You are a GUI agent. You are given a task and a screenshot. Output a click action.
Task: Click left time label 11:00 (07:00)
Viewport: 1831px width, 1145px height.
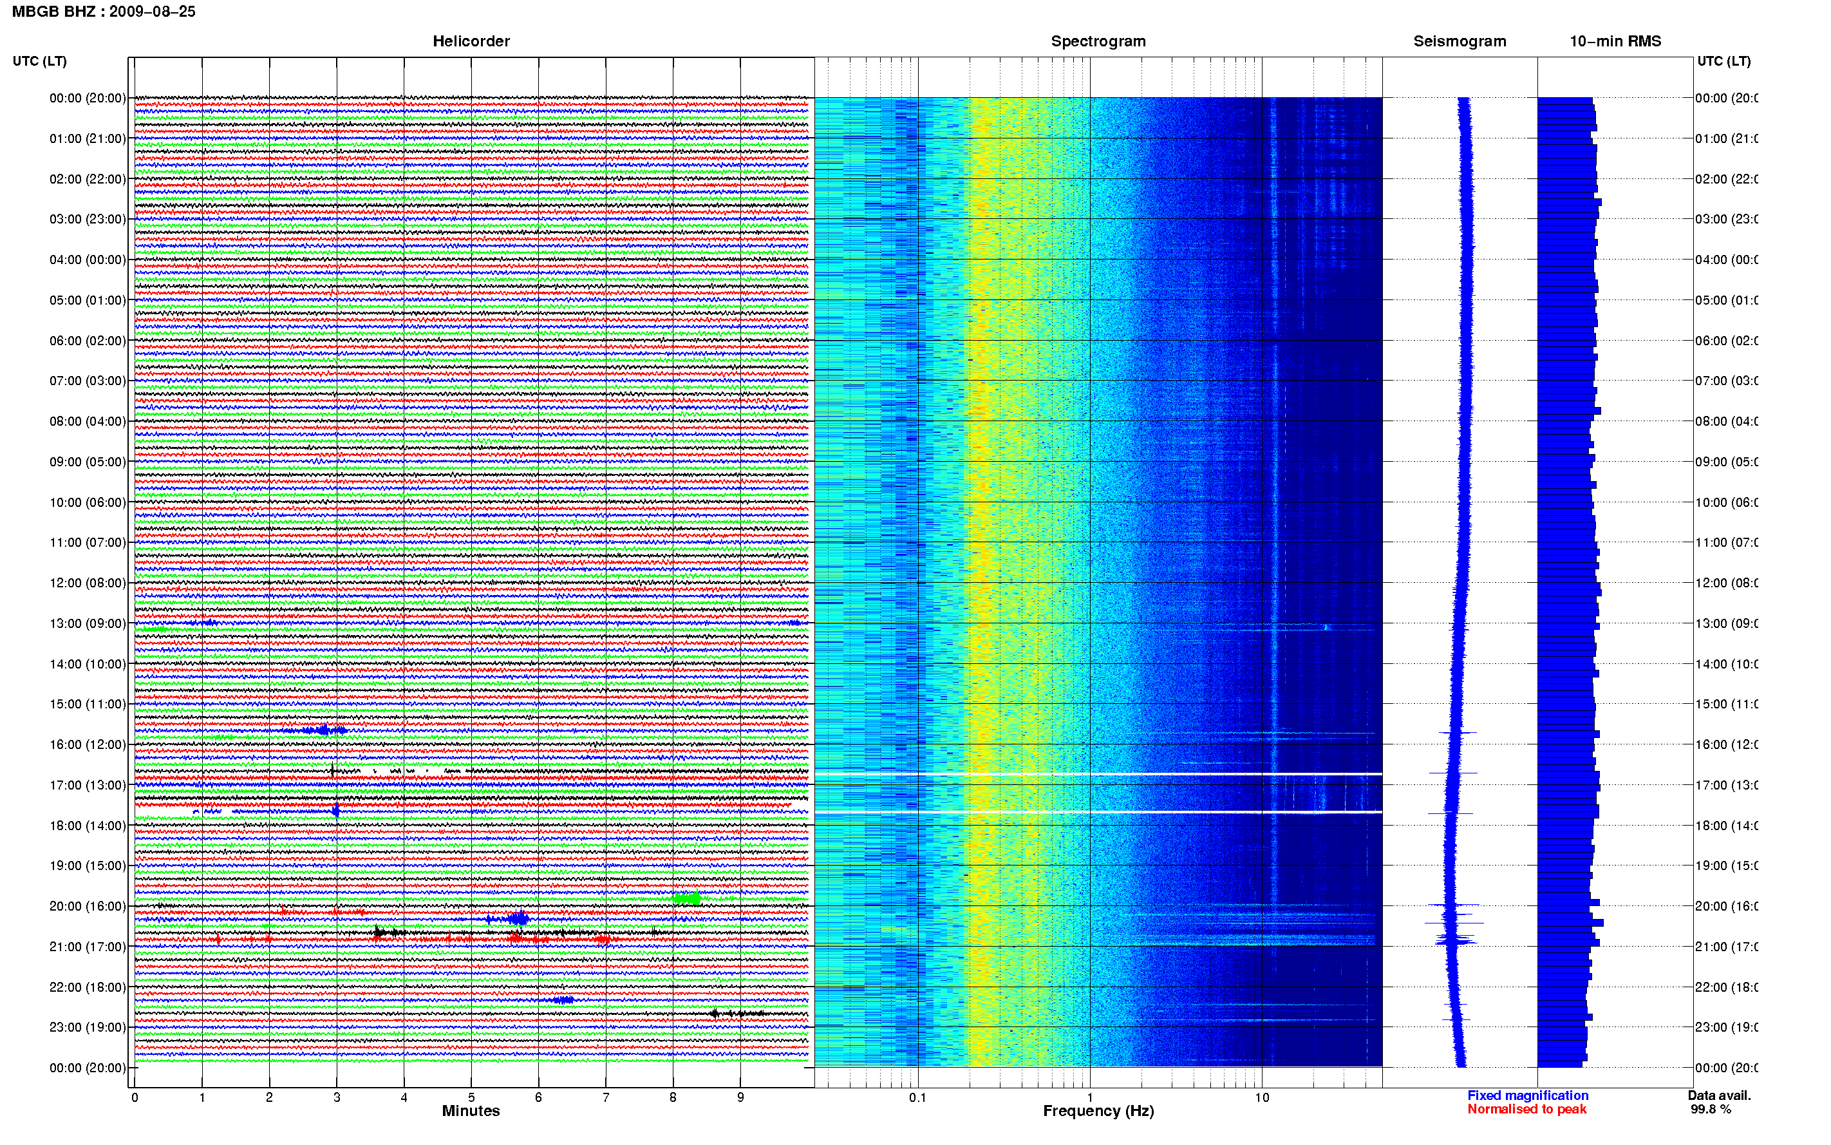click(88, 542)
